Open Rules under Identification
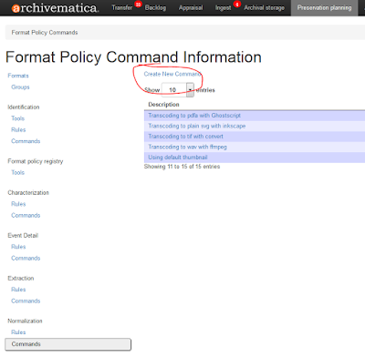 tap(18, 129)
